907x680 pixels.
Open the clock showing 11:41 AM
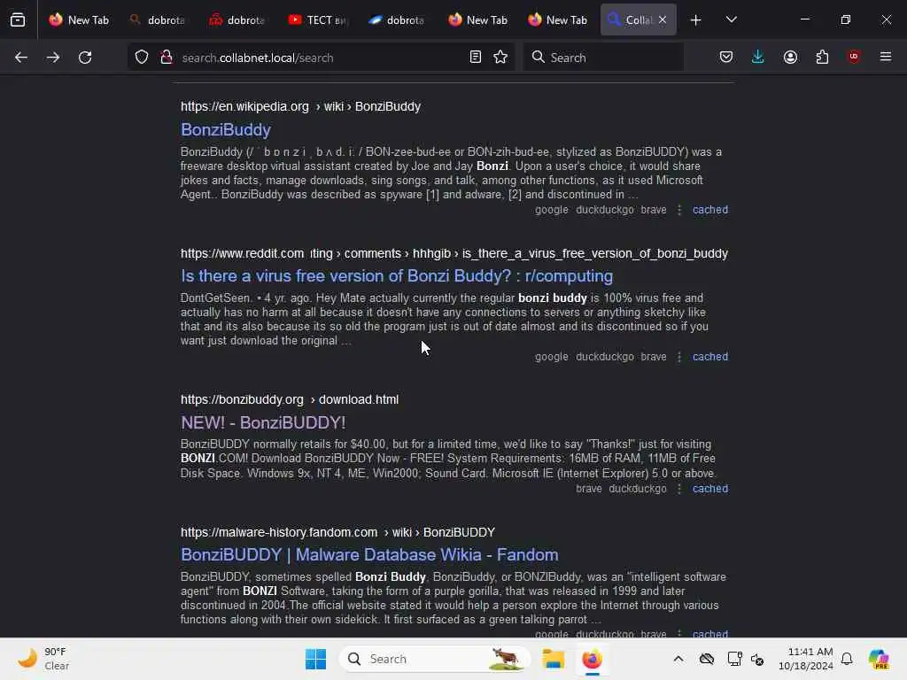tap(806, 659)
